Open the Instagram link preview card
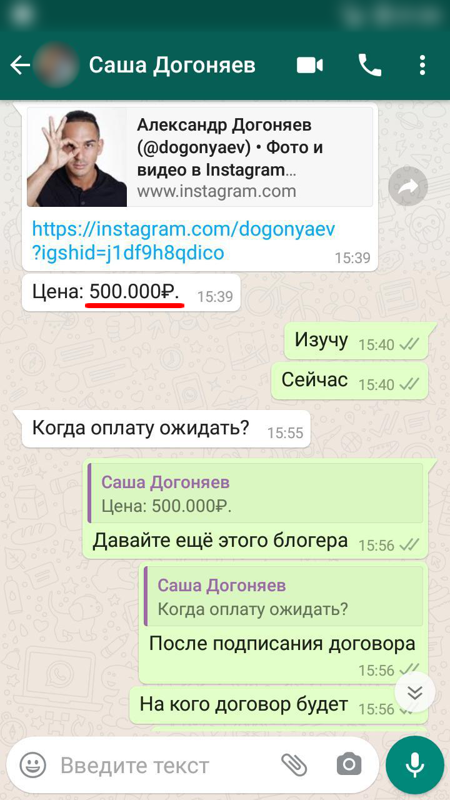The width and height of the screenshot is (450, 800). click(x=200, y=157)
